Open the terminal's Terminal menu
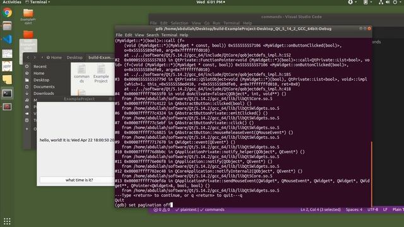Screen dimensions: 404x227 tap(169, 35)
